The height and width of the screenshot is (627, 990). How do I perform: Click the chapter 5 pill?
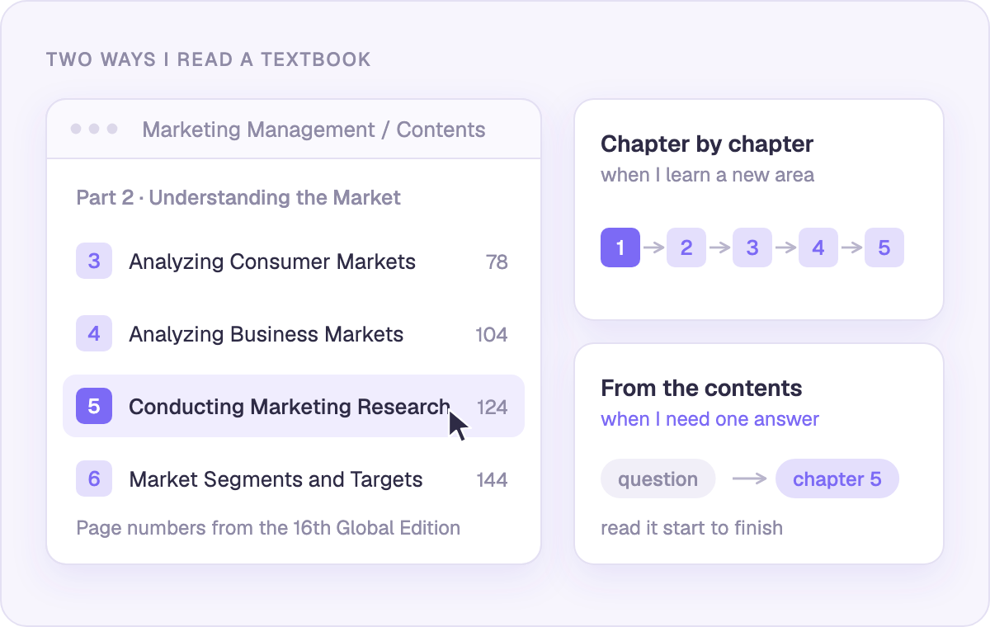[x=837, y=479]
